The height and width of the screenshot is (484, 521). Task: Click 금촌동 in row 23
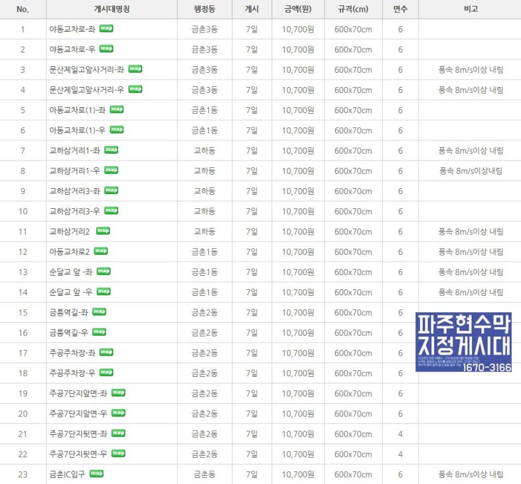point(205,475)
